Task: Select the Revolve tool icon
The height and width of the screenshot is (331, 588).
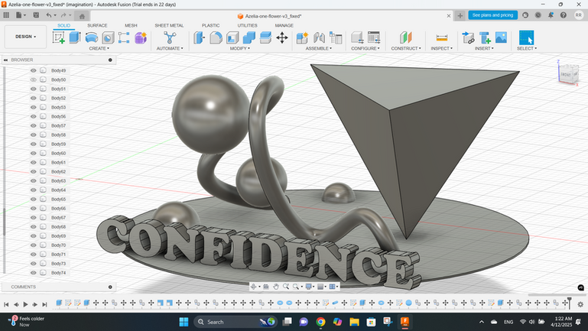Action: (x=92, y=37)
